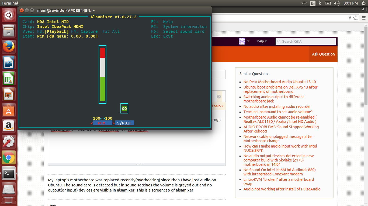
Task: Open System Settings from the dock
Action: coord(9,142)
